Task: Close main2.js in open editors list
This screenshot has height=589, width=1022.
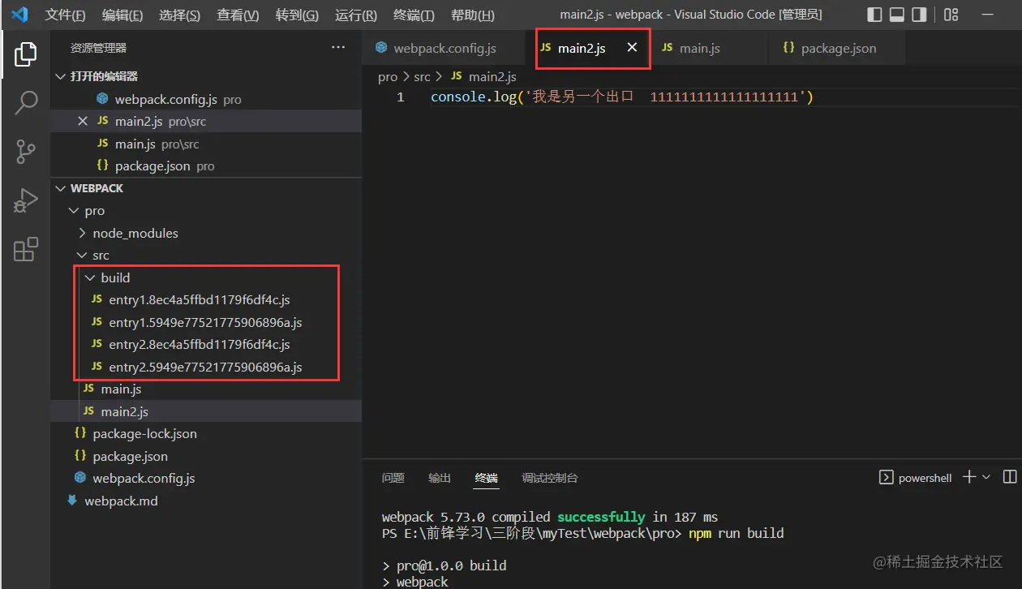Action: (82, 121)
